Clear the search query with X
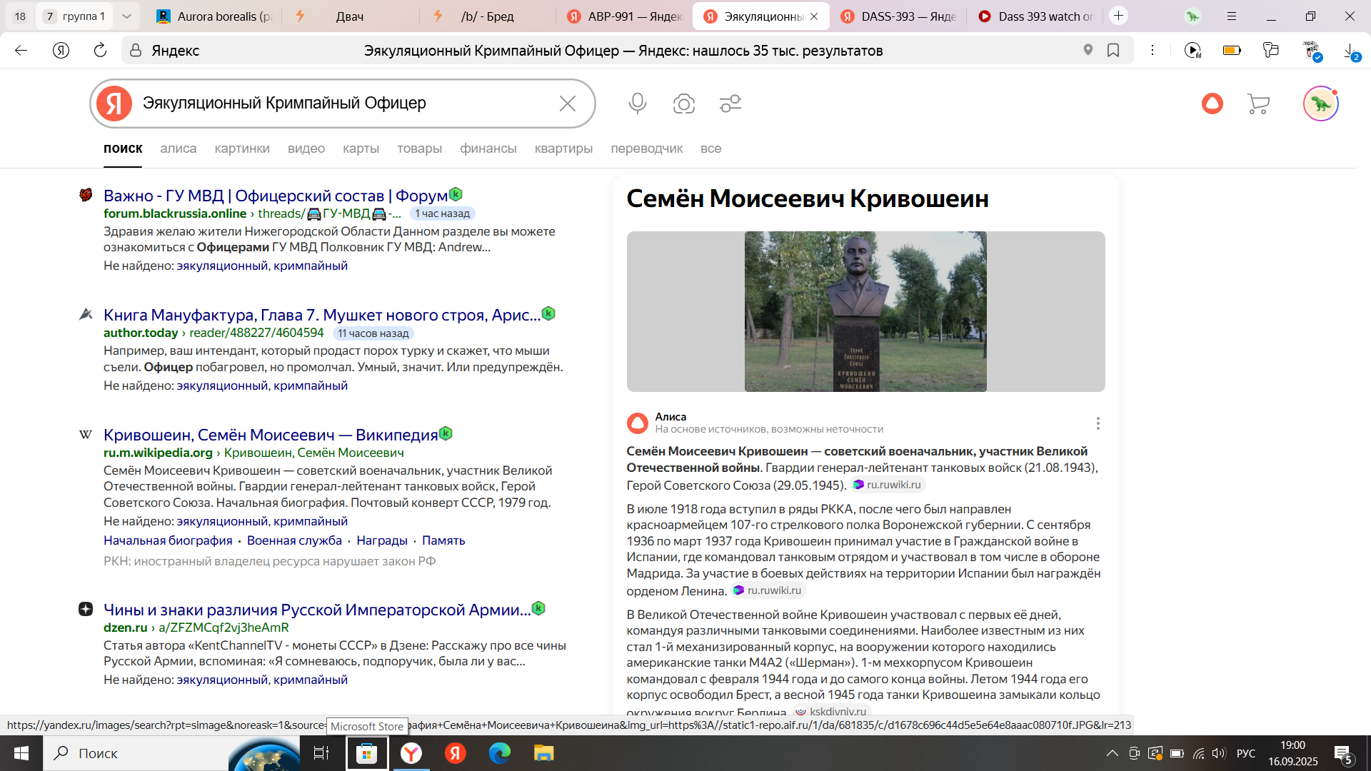Viewport: 1371px width, 771px height. point(568,104)
